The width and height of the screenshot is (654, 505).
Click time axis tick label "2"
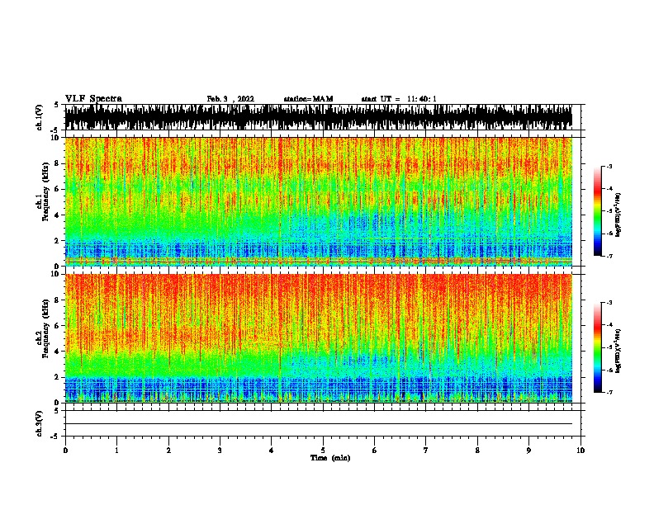[168, 451]
